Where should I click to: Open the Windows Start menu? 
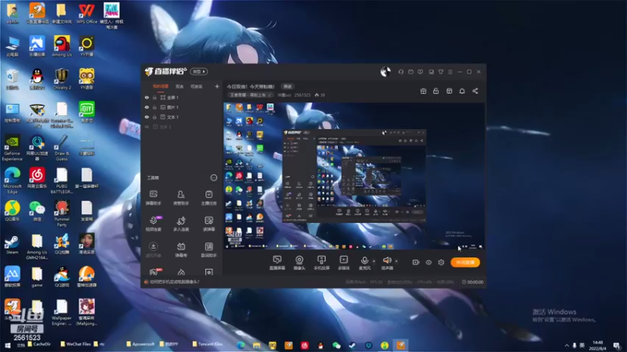tap(7, 345)
